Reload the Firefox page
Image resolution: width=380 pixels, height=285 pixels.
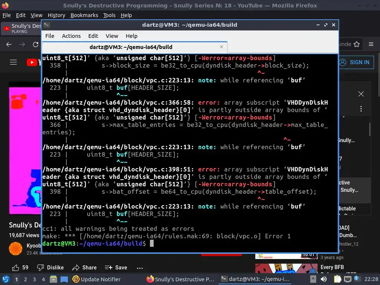coord(36,45)
